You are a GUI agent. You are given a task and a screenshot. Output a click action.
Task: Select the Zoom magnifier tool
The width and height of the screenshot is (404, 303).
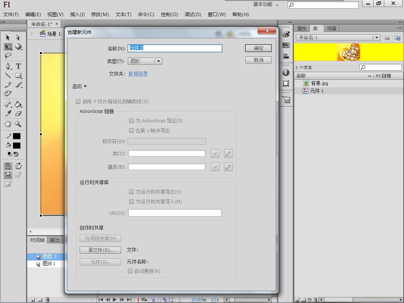coord(18,124)
